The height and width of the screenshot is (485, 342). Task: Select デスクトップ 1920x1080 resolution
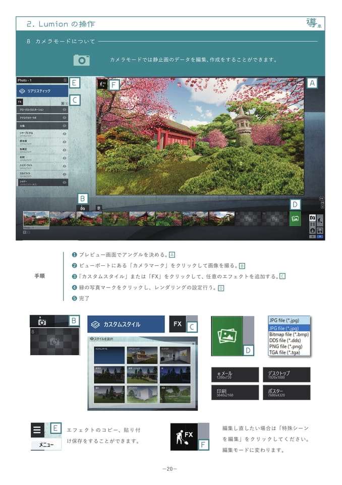click(x=287, y=375)
